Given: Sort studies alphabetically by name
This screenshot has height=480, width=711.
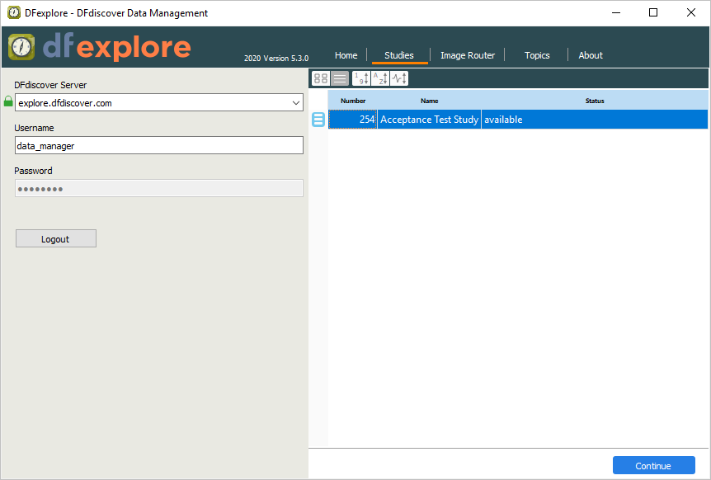Looking at the screenshot, I should (379, 78).
